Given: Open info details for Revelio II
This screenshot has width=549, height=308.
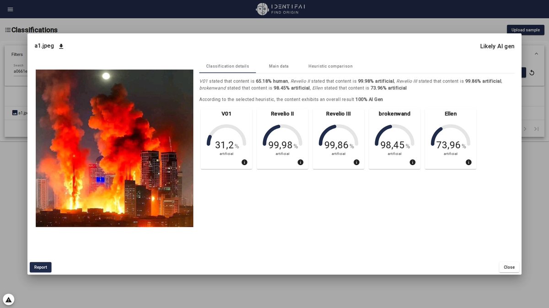Looking at the screenshot, I should (301, 162).
